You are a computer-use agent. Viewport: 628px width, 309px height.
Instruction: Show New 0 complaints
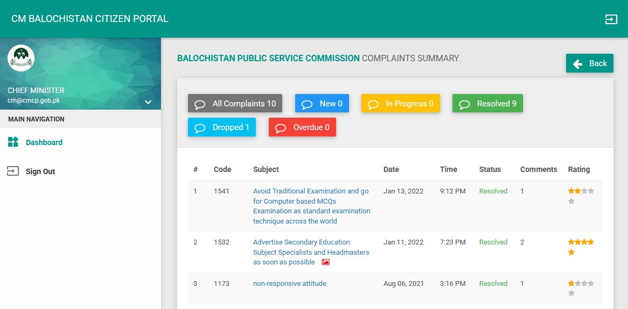tap(322, 104)
